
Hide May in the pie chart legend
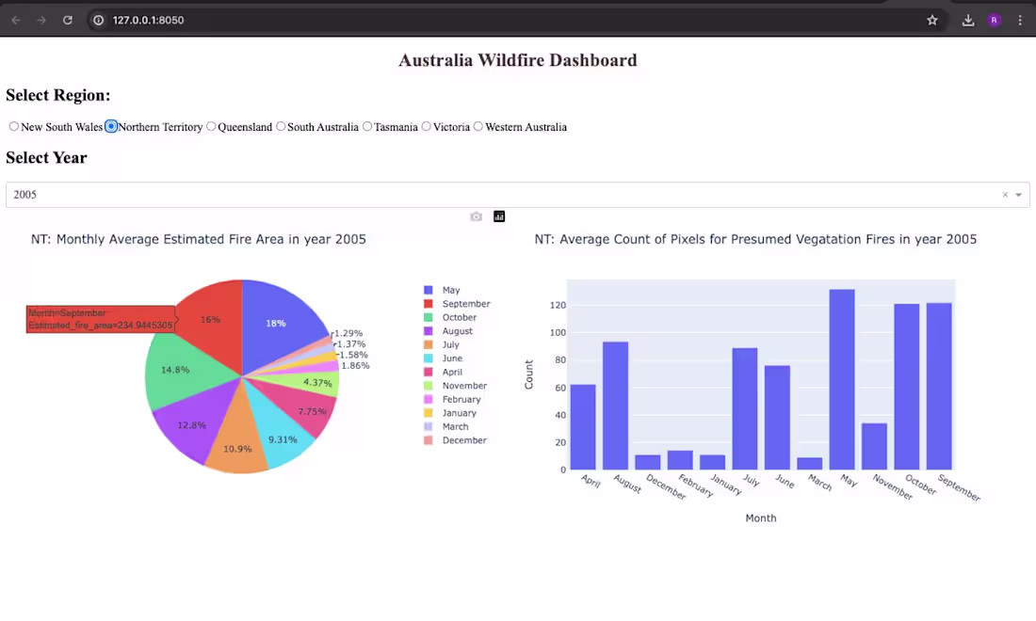click(450, 290)
